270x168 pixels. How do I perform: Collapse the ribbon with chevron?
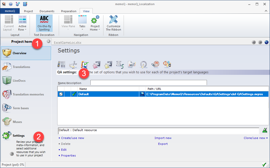coord(266,11)
